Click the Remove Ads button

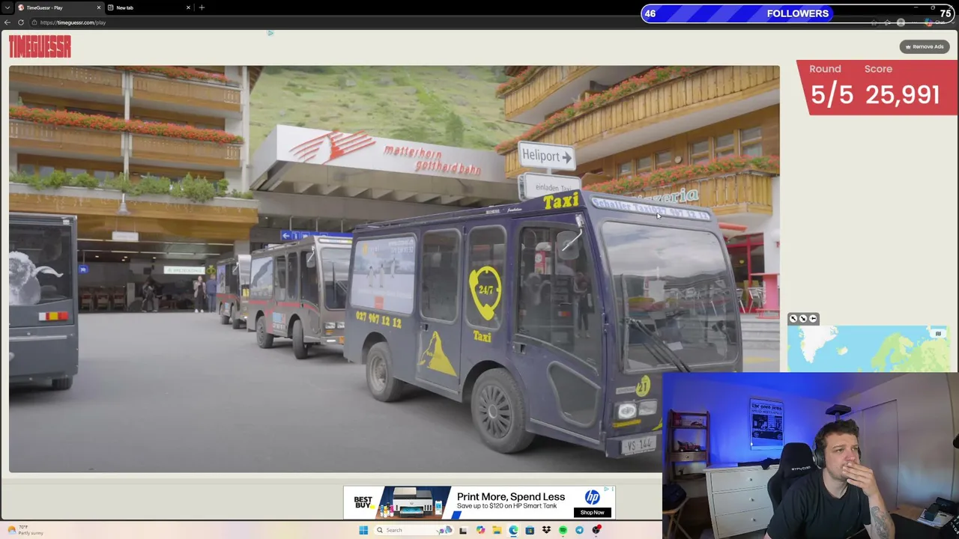[925, 46]
